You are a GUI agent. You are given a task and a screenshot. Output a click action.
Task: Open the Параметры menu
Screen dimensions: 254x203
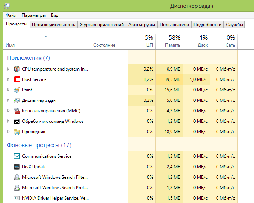(x=34, y=15)
